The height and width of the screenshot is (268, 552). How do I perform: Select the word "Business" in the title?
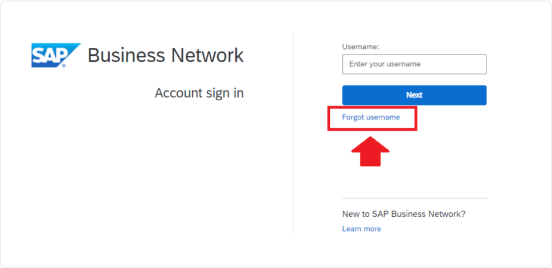(123, 55)
